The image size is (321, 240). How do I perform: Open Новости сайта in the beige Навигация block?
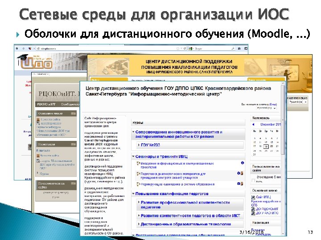[49, 156]
